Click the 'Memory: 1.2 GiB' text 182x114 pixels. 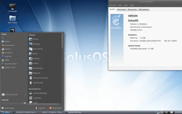[138, 38]
